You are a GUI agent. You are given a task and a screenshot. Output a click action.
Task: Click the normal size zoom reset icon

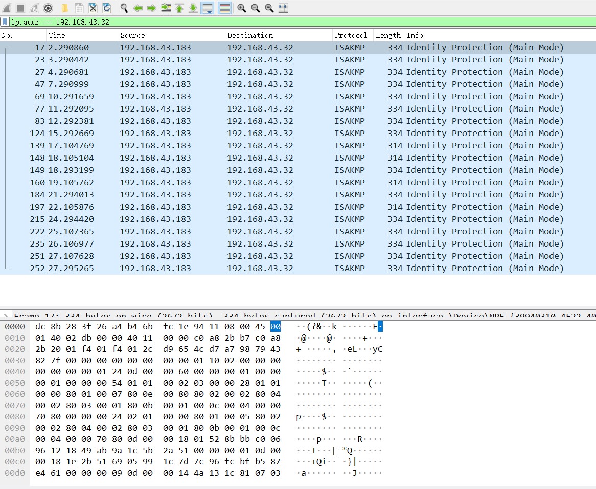pos(269,8)
